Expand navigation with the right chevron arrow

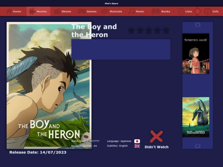coord(197,12)
